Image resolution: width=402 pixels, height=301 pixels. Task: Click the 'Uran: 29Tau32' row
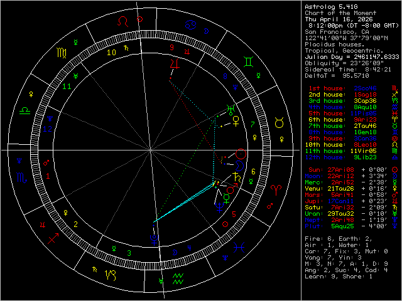point(352,214)
